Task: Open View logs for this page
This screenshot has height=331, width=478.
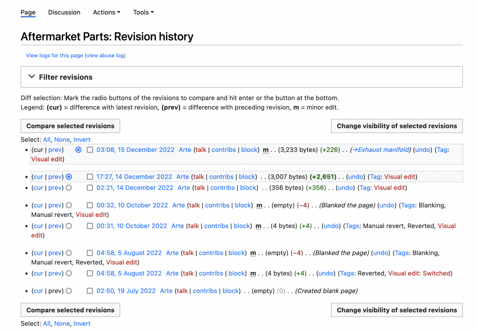Action: 54,55
